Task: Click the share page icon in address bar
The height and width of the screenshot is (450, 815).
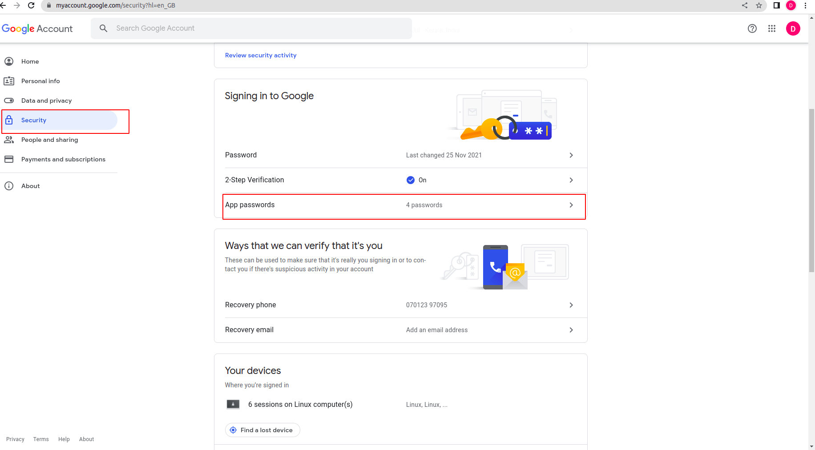Action: tap(745, 5)
